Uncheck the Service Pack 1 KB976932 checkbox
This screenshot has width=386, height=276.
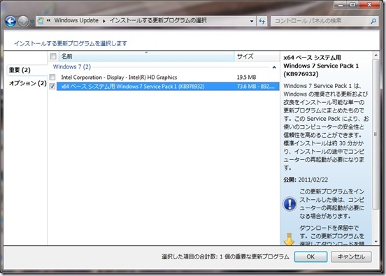[52, 87]
